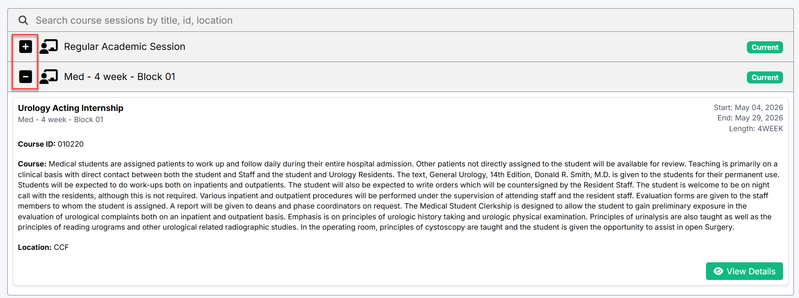Click the course description paragraph
The height and width of the screenshot is (298, 799).
399,196
